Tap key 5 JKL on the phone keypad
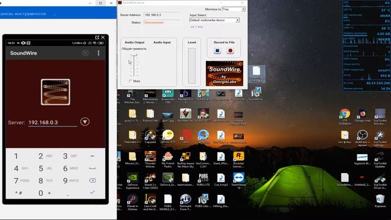 point(45,169)
